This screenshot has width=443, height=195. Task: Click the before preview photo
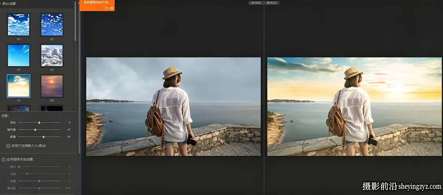click(x=174, y=107)
